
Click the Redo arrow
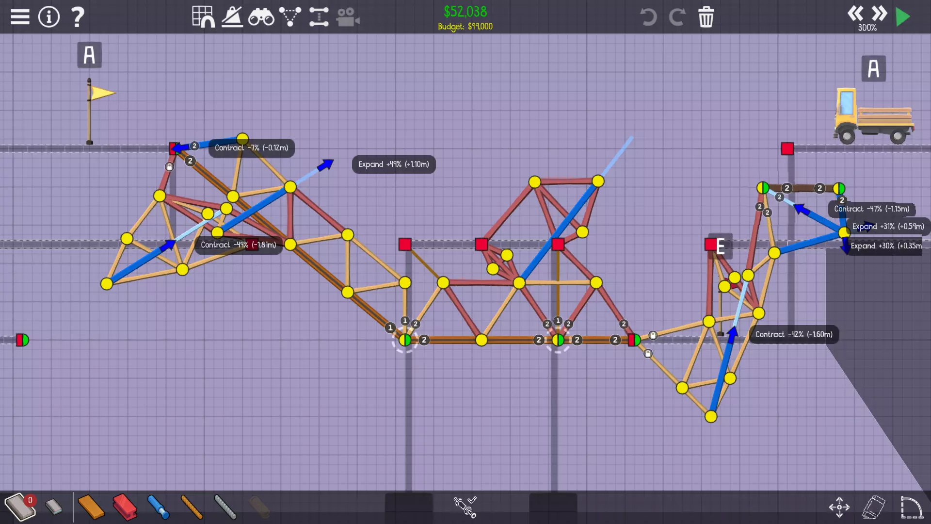point(677,17)
